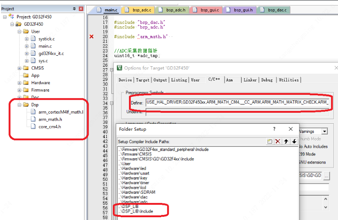This screenshot has height=220, width=338.
Task: Click the Define preprocessor symbols field
Action: 237,102
